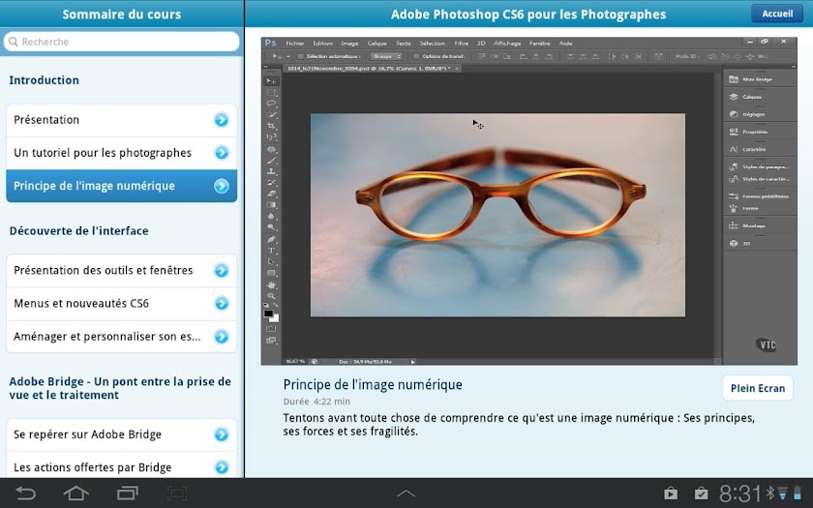Select the Hand tool

click(x=271, y=284)
